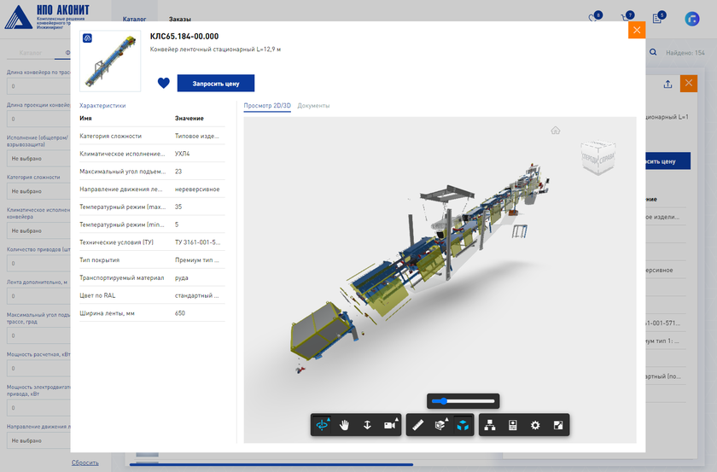The height and width of the screenshot is (472, 717).
Task: Toggle full screen mode in viewer
Action: 558,425
